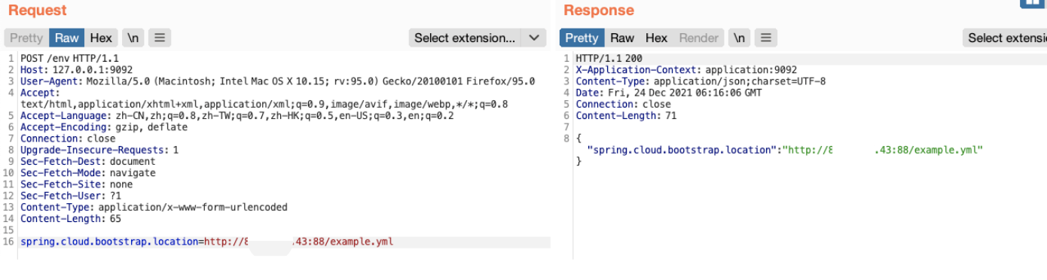Switch Response view to Raw
This screenshot has width=1047, height=280.
(x=622, y=38)
